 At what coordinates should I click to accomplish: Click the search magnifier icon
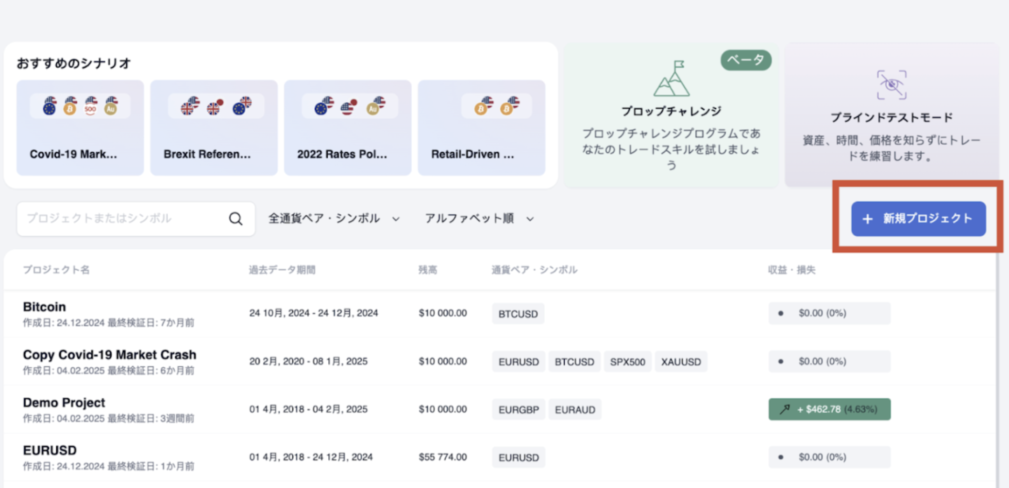point(235,219)
